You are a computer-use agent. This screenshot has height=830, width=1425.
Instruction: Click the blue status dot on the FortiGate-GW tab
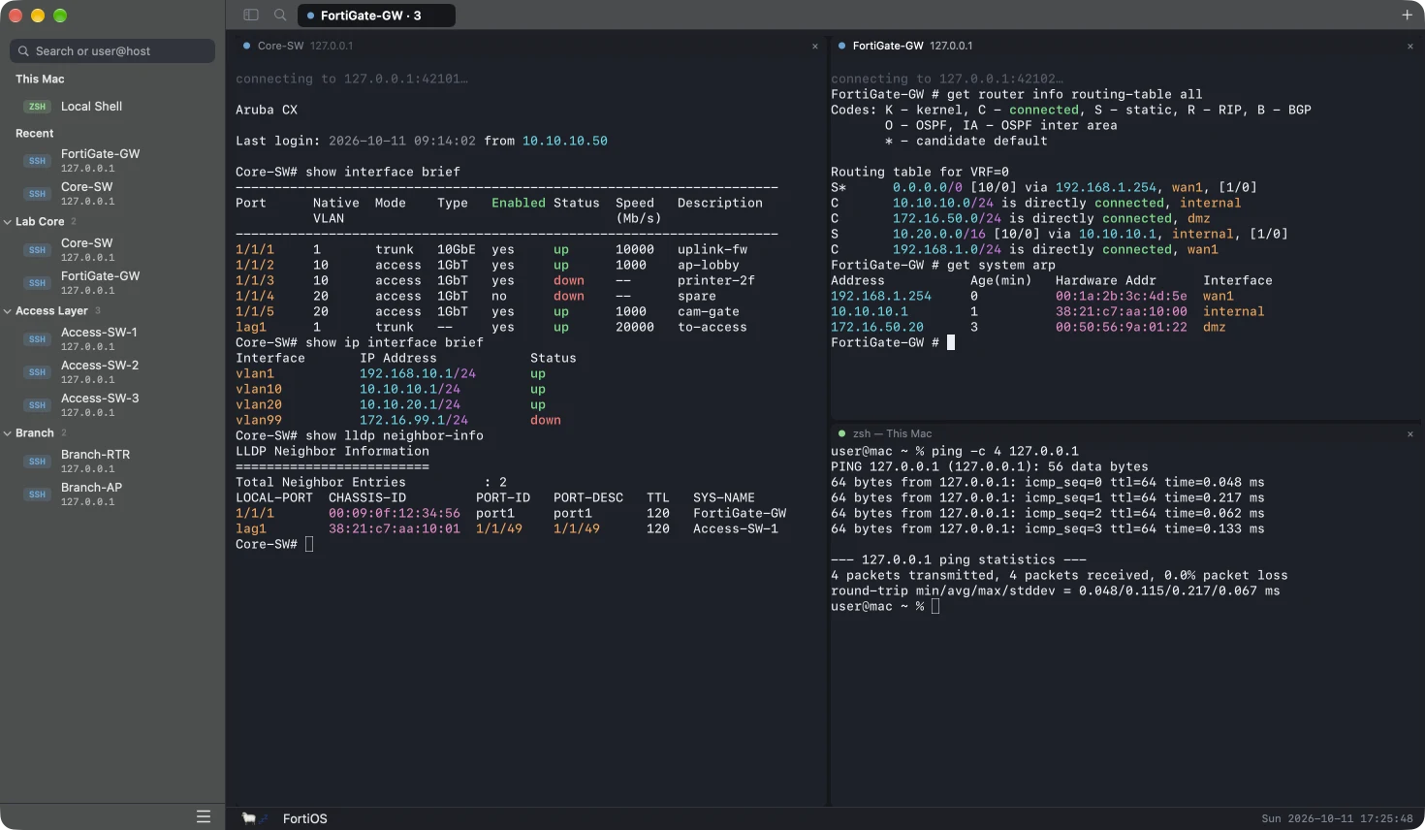(310, 16)
